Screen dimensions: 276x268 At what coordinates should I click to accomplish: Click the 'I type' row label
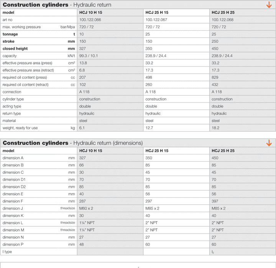coord(8,252)
